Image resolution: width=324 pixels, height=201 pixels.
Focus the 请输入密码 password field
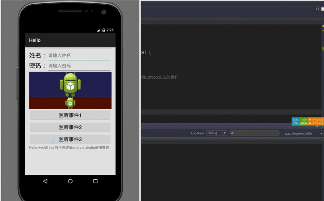(x=79, y=66)
